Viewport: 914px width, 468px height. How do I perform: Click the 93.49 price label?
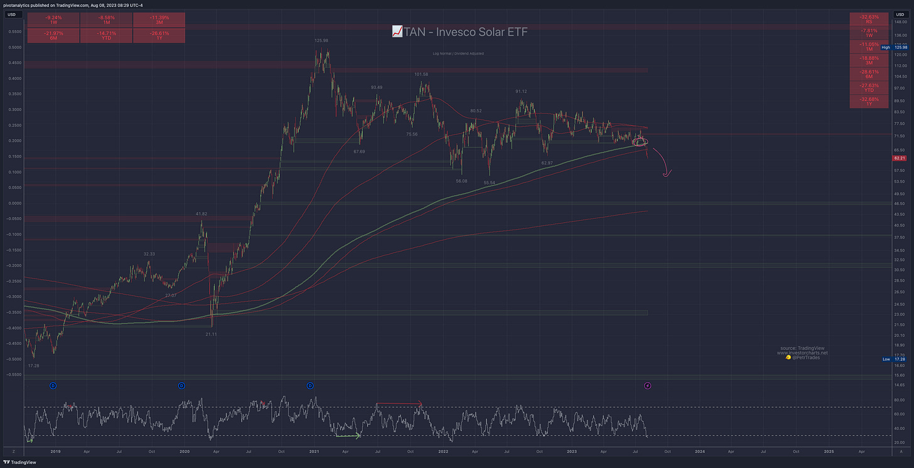click(377, 87)
